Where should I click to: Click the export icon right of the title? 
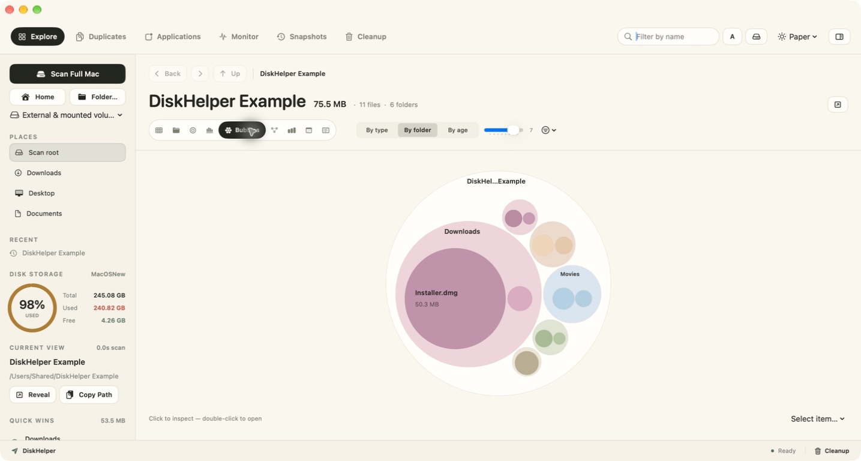click(x=838, y=104)
